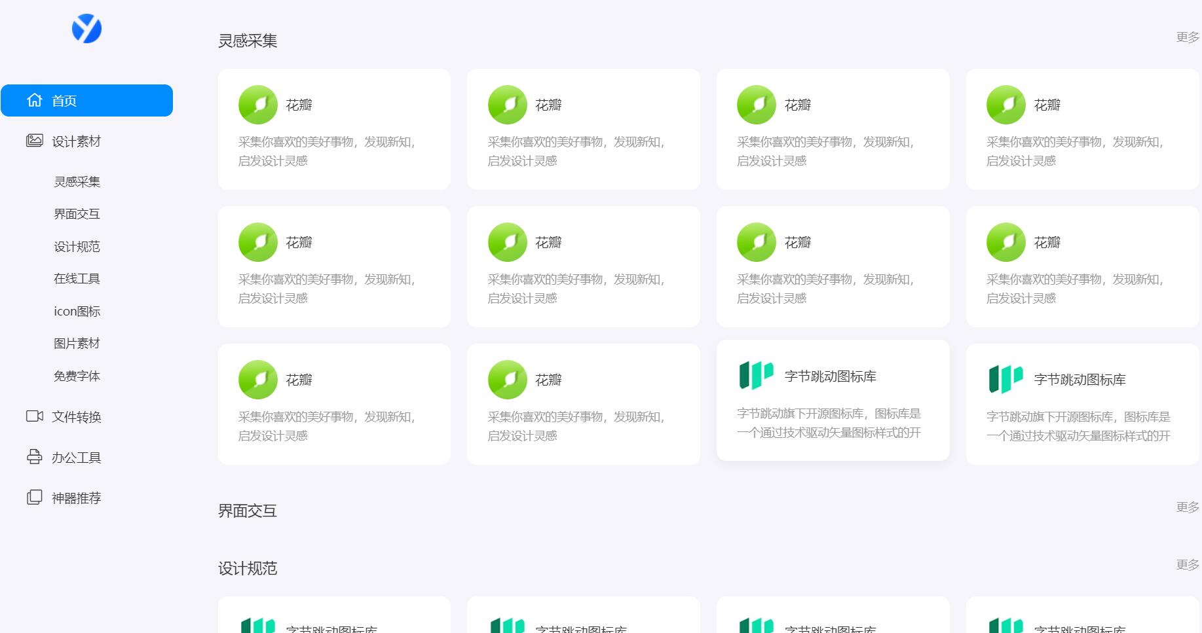The width and height of the screenshot is (1202, 633).
Task: Open 设计规范 from the sidebar submenu
Action: pos(77,247)
